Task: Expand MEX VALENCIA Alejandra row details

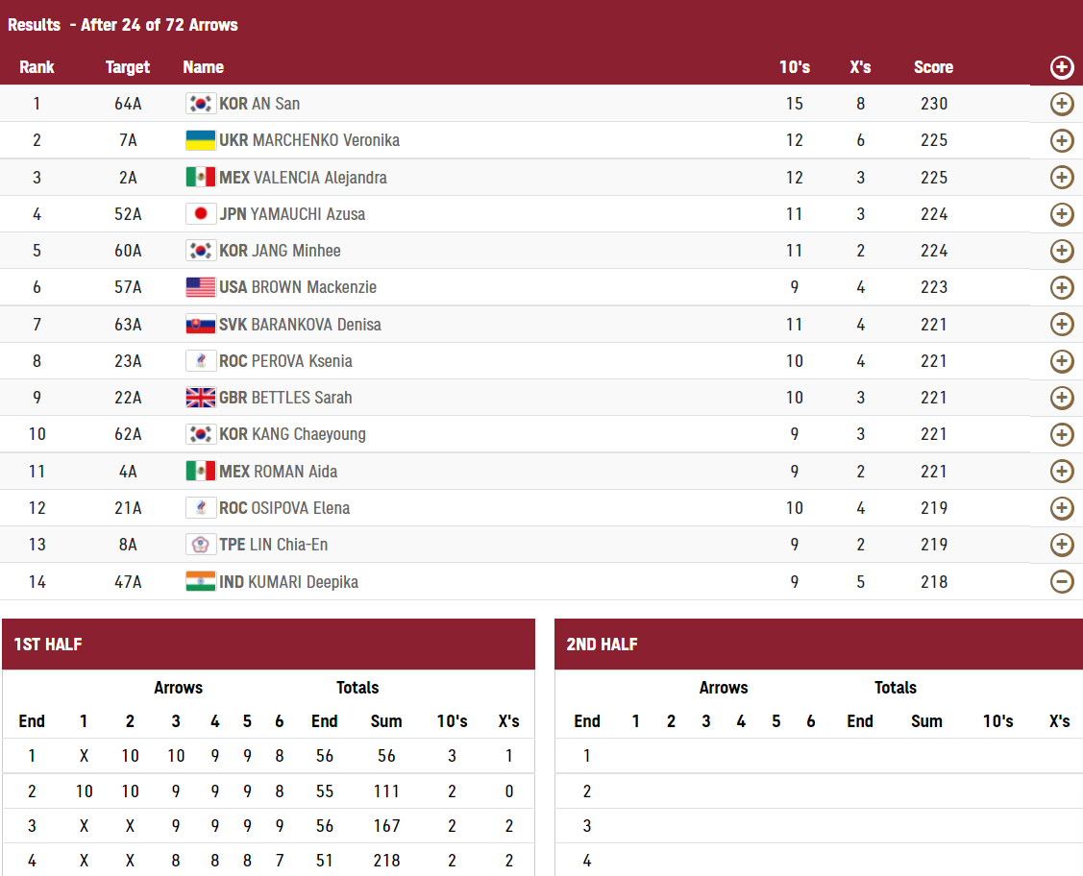Action: point(1062,178)
